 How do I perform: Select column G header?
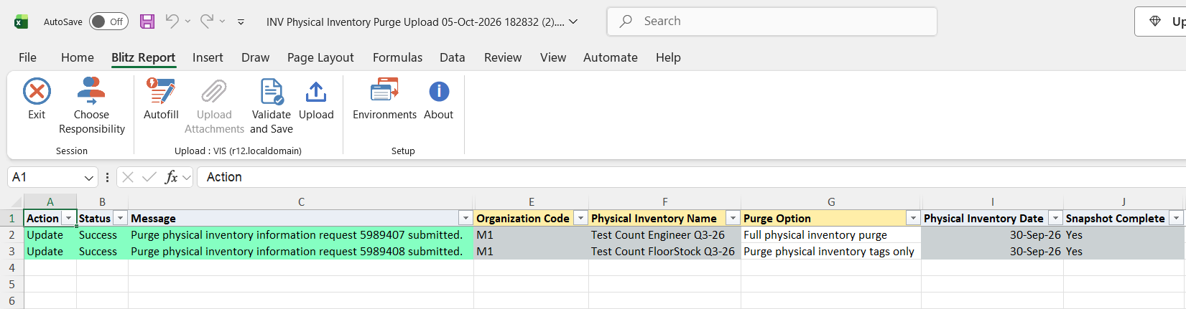[831, 202]
